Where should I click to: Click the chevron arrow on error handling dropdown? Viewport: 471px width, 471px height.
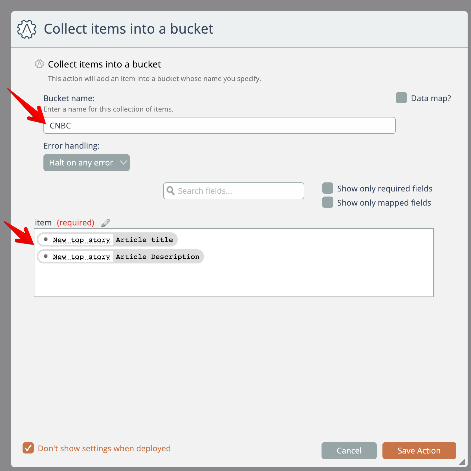(123, 163)
